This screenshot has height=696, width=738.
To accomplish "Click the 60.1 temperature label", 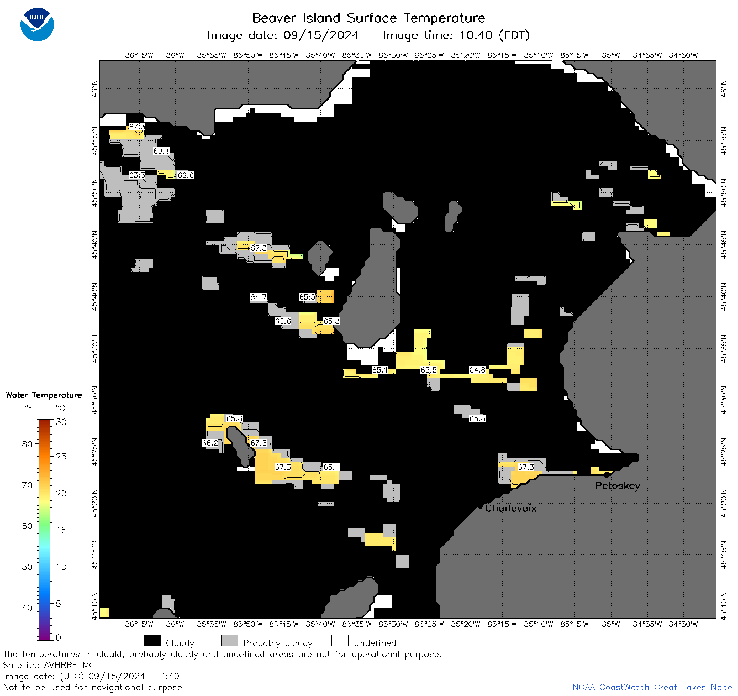I will click(161, 151).
